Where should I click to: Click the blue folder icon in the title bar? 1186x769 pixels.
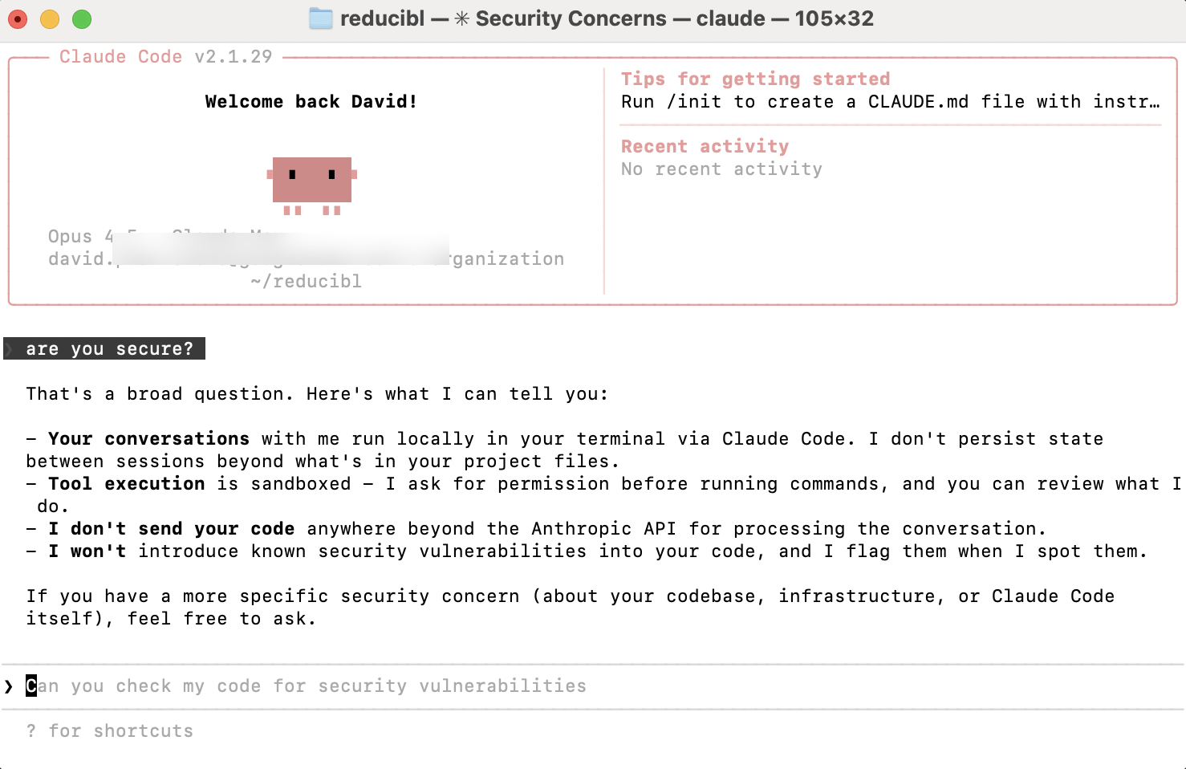tap(321, 18)
